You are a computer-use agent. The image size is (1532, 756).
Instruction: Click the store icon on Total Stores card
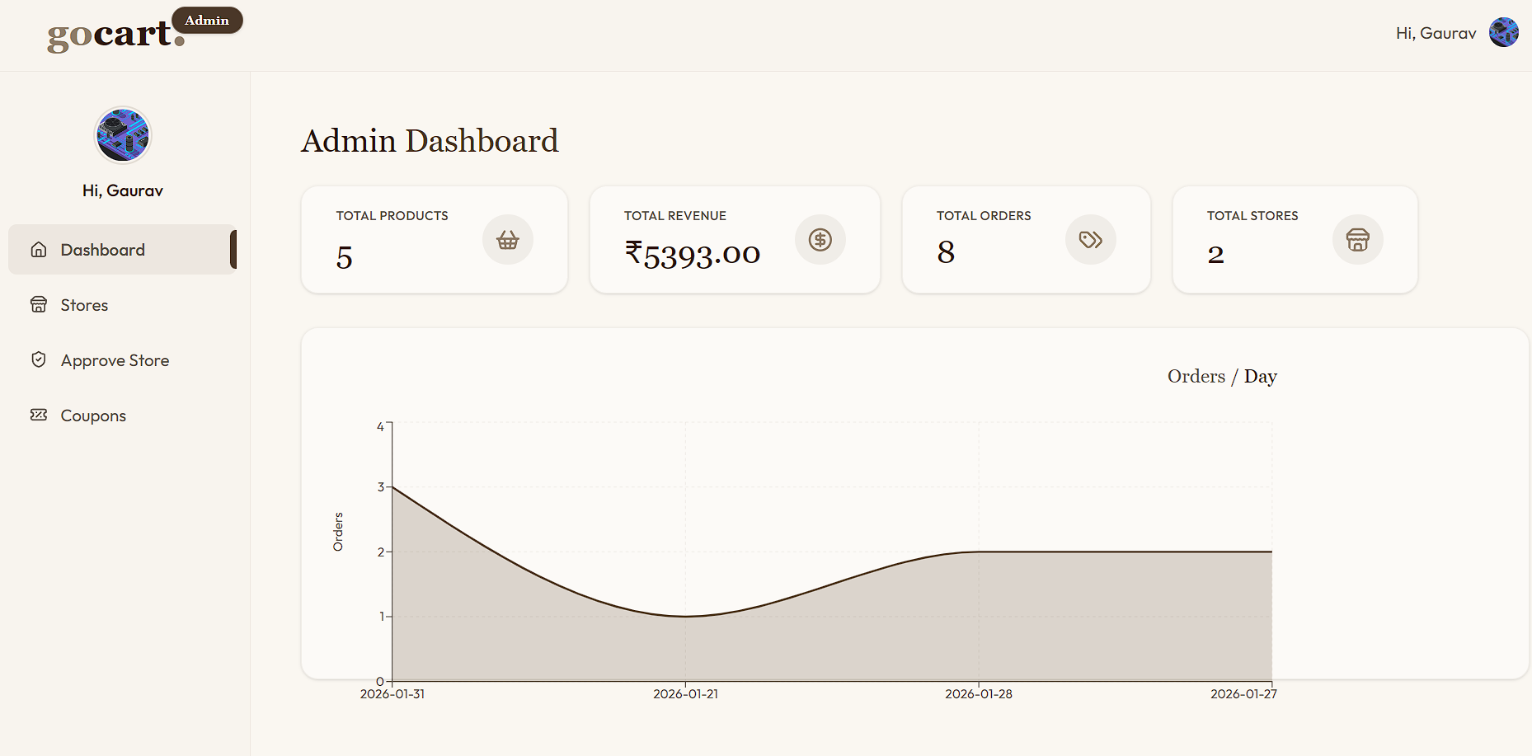click(1358, 240)
